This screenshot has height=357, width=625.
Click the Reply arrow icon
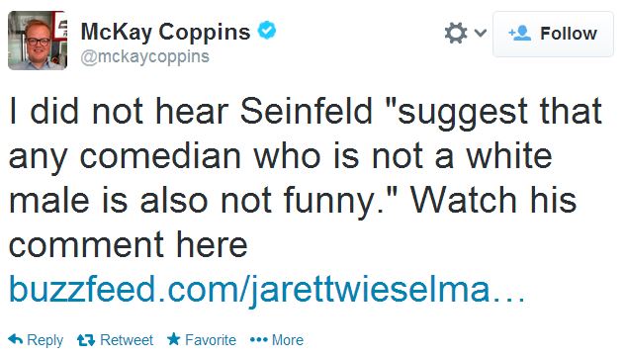point(16,339)
